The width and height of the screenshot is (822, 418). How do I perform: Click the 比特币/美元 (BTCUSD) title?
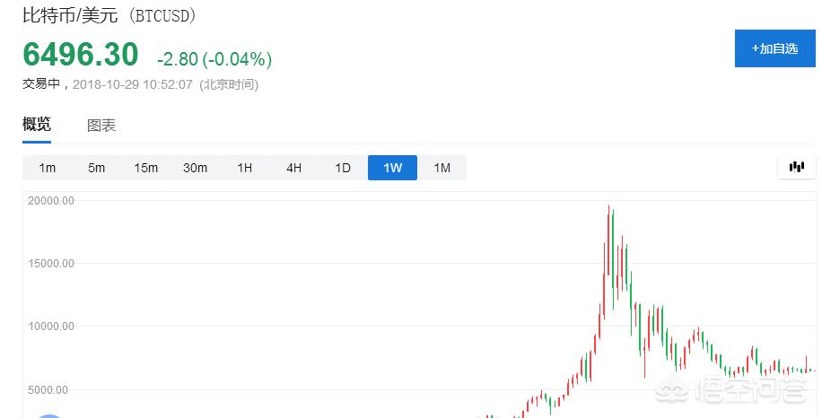[109, 16]
